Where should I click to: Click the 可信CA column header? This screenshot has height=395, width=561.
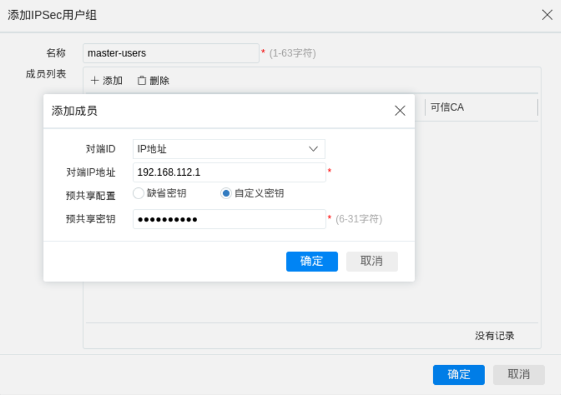pos(447,107)
